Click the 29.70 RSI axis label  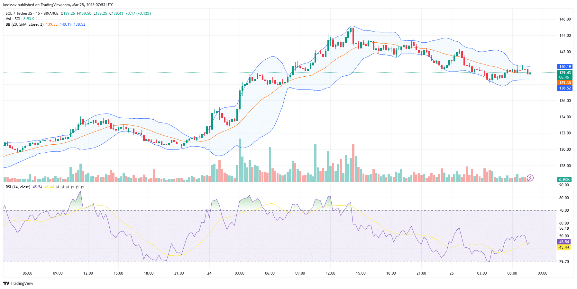tap(564, 262)
